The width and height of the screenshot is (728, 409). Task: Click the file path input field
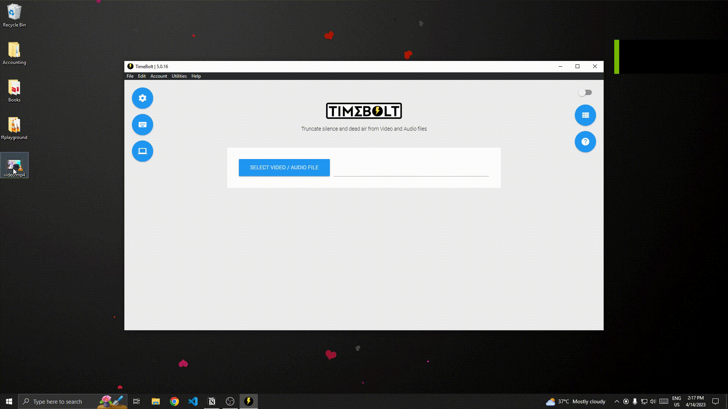411,170
